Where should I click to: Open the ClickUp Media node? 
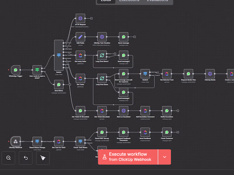(x=210, y=74)
